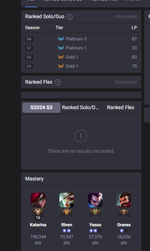Viewport: 150px width, 251px height.
Task: Open the Yasuo champion icon
Action: (95, 200)
